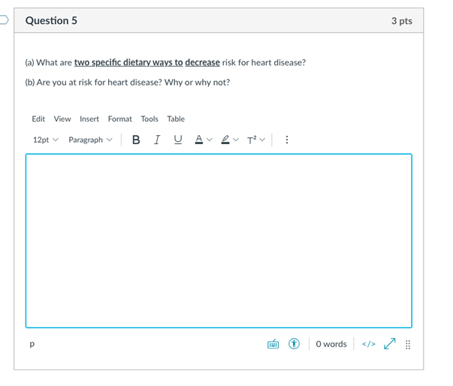Open the Edit menu
This screenshot has width=453, height=386.
pos(38,119)
